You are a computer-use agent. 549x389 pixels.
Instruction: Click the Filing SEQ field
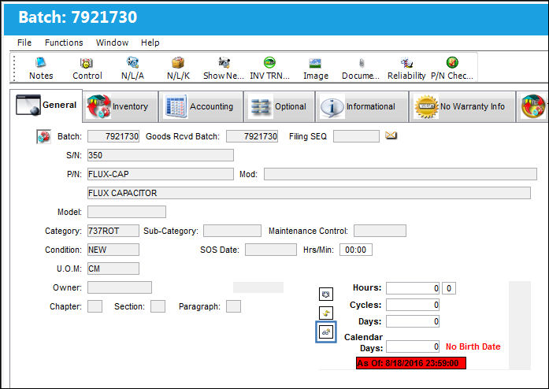356,136
